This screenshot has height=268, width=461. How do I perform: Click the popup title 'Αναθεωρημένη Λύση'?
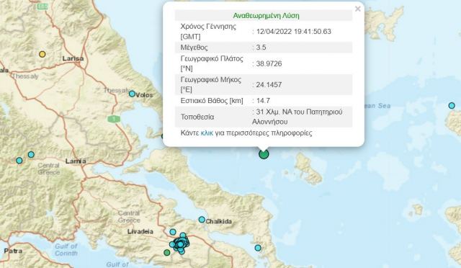click(266, 16)
